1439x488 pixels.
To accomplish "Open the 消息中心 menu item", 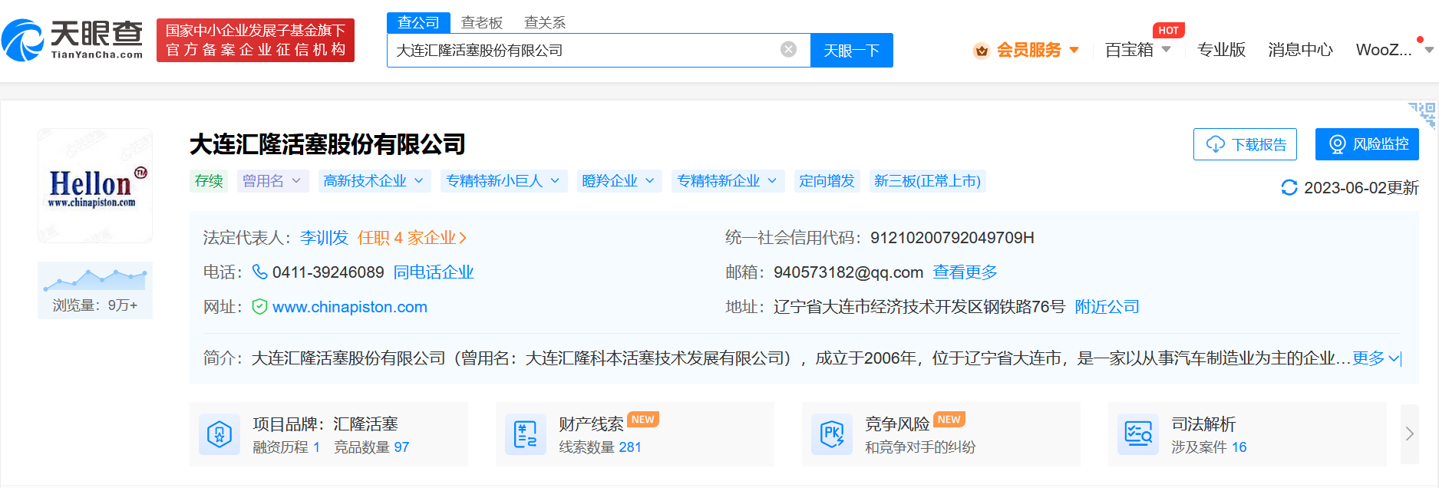I will tap(1300, 50).
